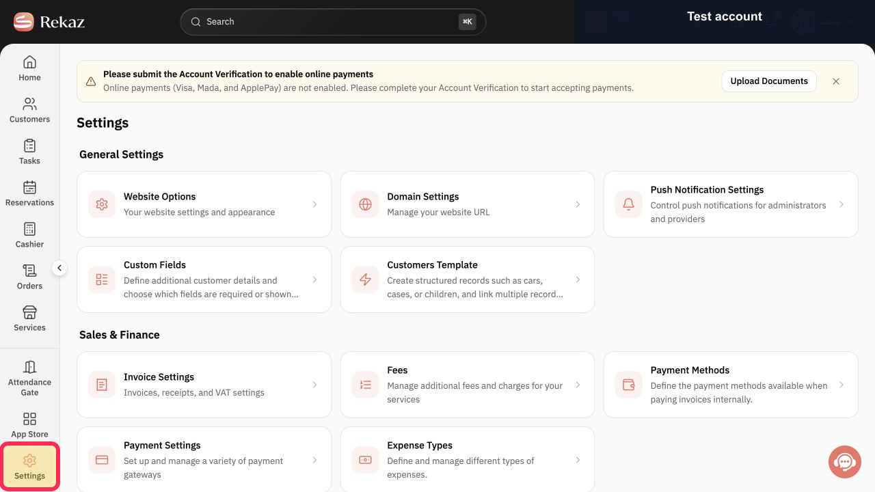Collapse the sidebar with arrow button
Screen dimensions: 875x492
pyautogui.click(x=59, y=269)
